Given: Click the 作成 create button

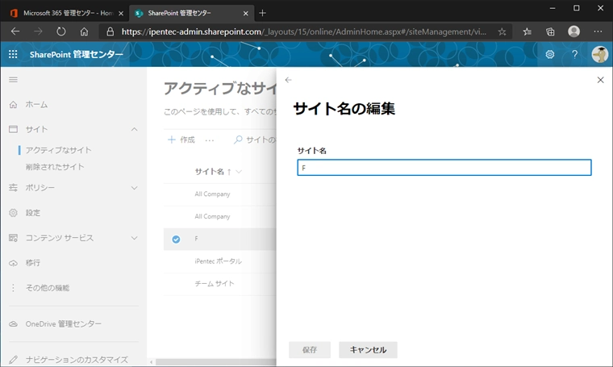Looking at the screenshot, I should (181, 140).
